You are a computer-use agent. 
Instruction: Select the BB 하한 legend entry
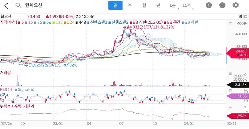[x=190, y=22]
